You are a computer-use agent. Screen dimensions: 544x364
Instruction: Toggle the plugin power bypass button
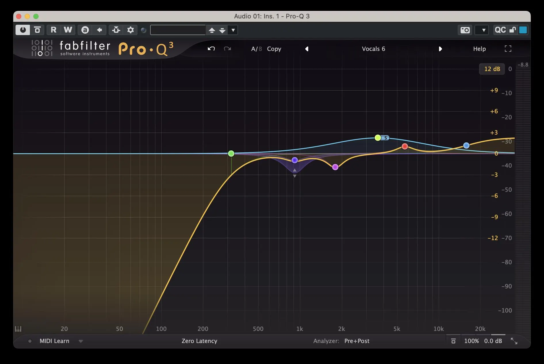click(23, 30)
